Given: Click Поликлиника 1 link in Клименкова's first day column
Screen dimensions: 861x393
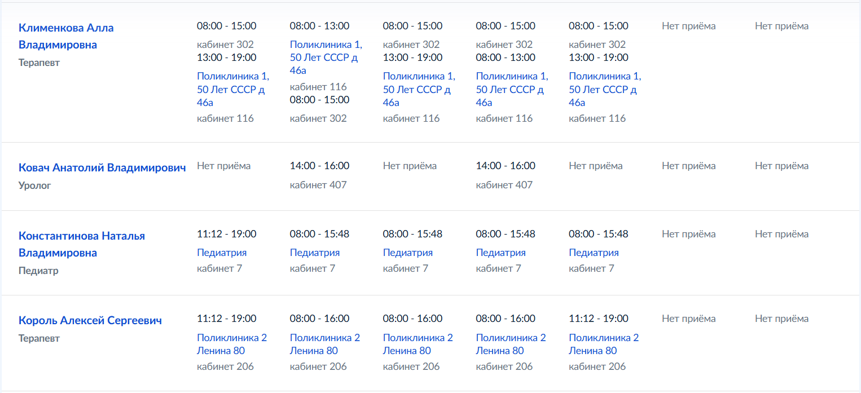Looking at the screenshot, I should coord(233,89).
